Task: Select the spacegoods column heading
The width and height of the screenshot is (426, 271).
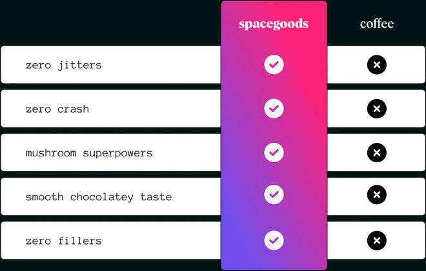Action: pos(274,24)
